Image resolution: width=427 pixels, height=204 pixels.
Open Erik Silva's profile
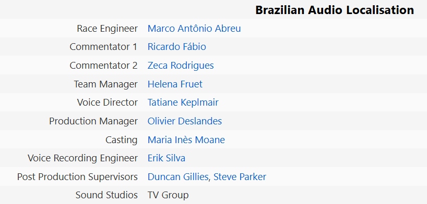167,158
